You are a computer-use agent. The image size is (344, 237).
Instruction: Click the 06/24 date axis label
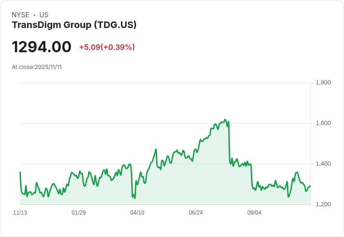(x=196, y=213)
